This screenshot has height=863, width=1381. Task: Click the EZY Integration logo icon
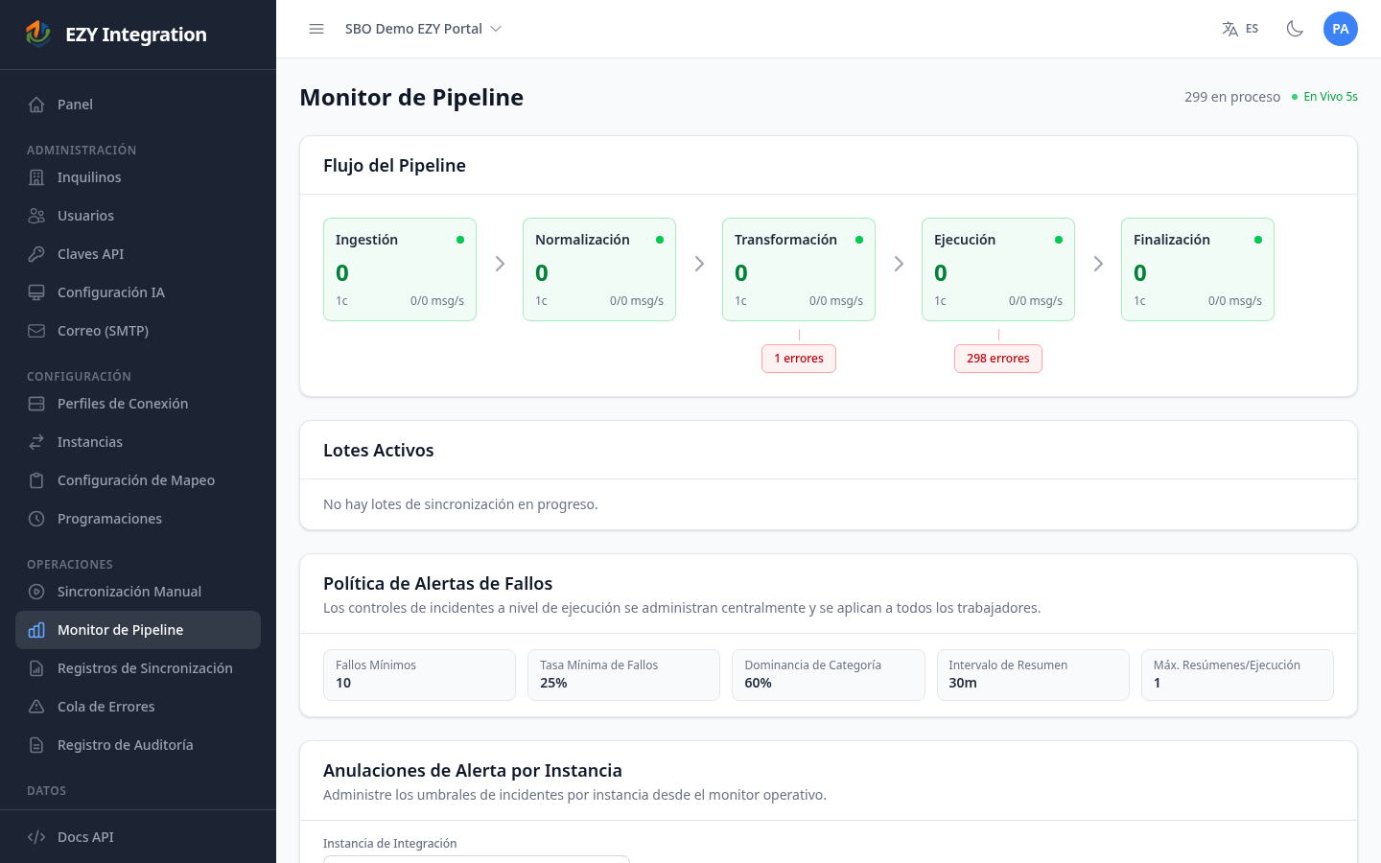click(38, 34)
